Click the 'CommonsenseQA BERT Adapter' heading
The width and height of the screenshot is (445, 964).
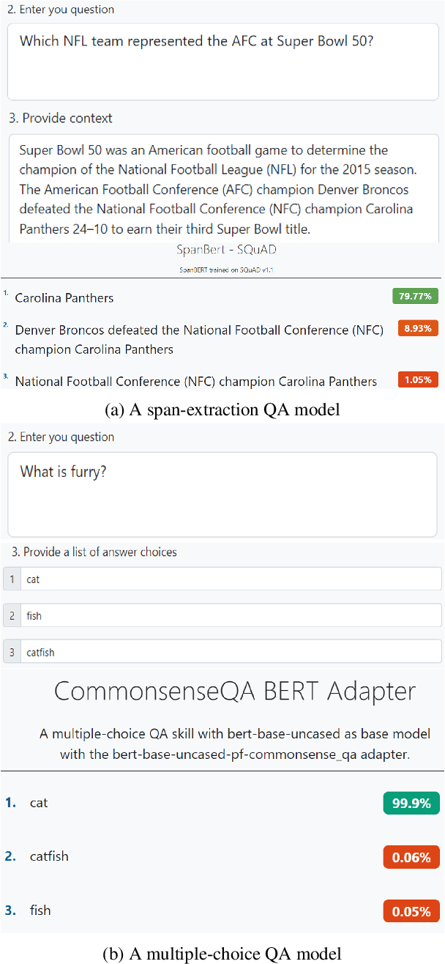(235, 691)
